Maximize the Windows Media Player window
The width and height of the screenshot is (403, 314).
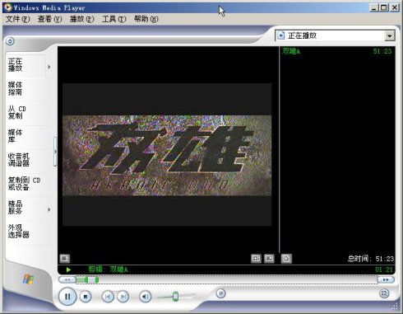pyautogui.click(x=384, y=7)
